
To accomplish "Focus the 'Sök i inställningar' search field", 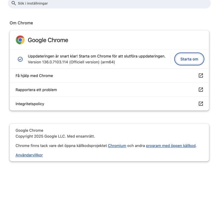I will point(109,3).
